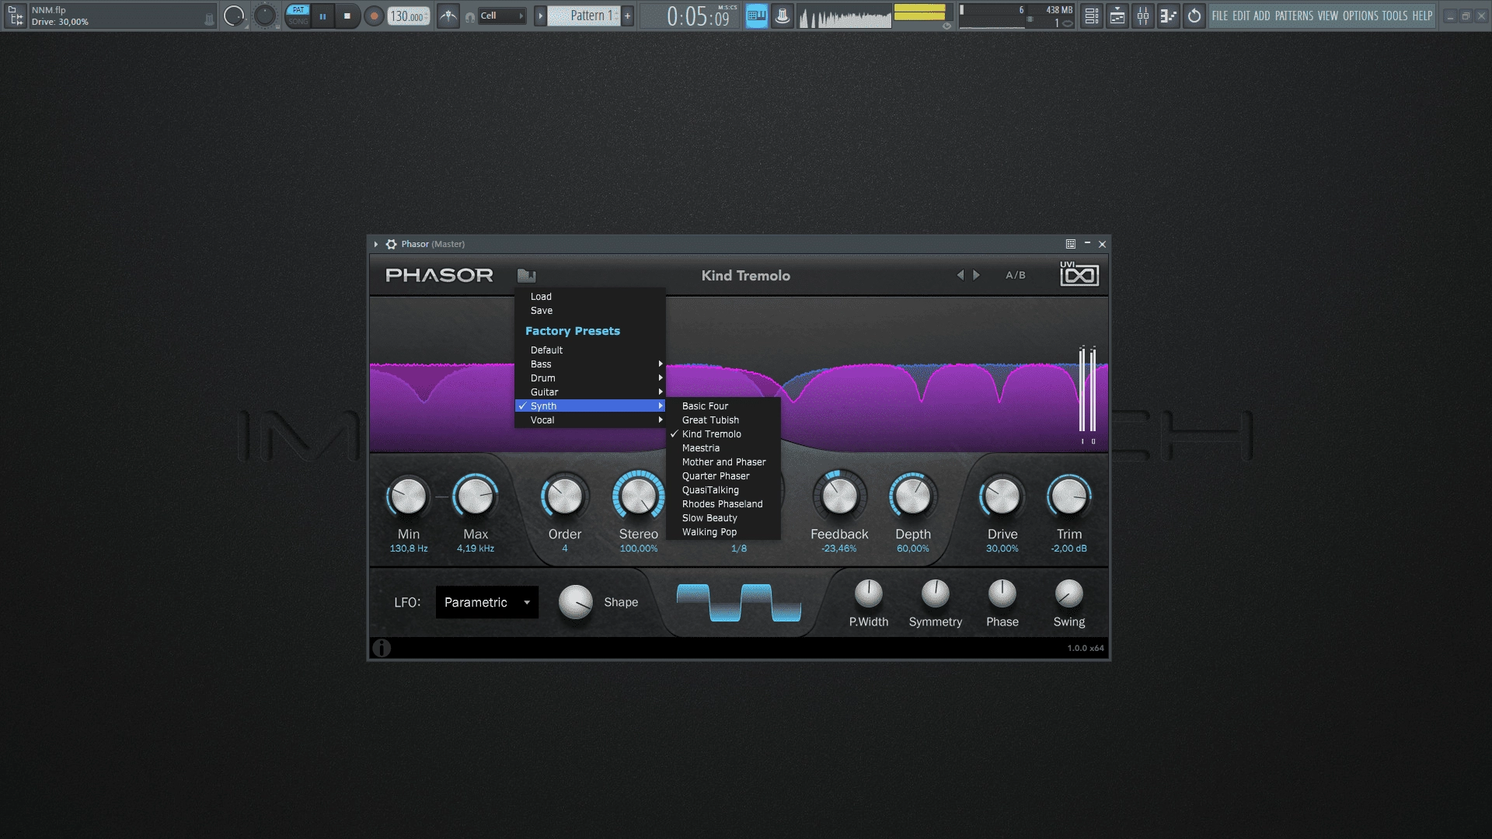
Task: Toggle the magnet snap icon
Action: (x=469, y=16)
